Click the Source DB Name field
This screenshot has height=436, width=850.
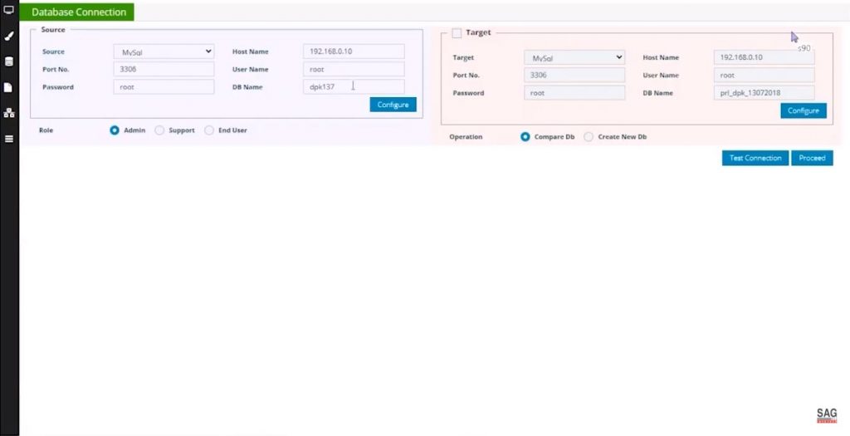pos(354,86)
